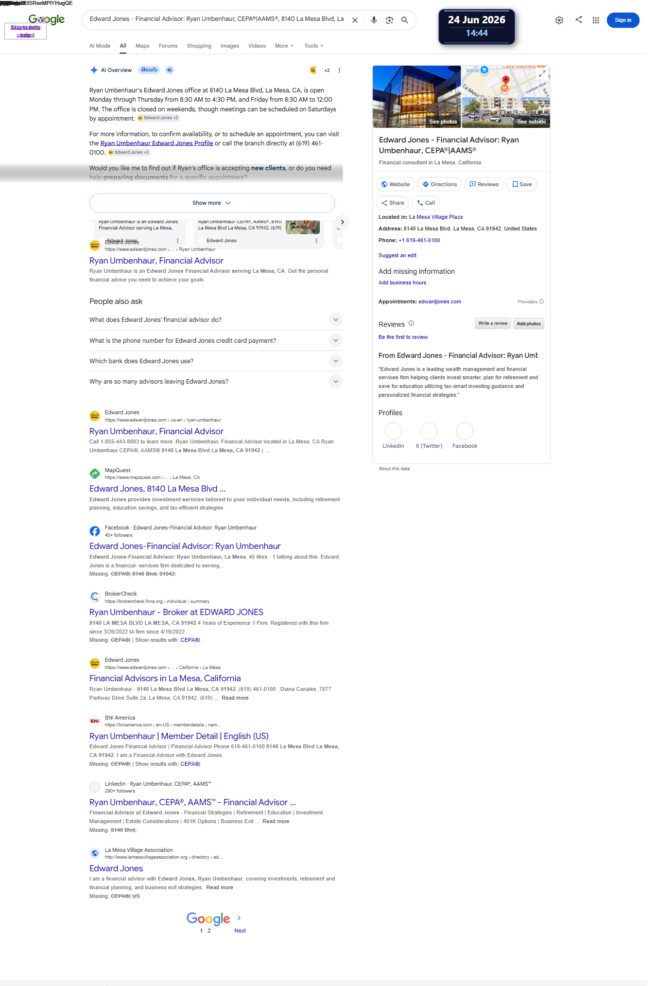The height and width of the screenshot is (986, 655).
Task: Listen to AI Overview with speaker icon
Action: coord(169,70)
